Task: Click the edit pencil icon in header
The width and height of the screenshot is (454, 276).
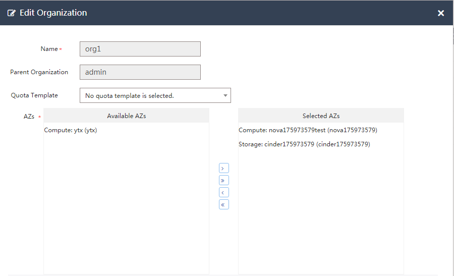Action: (12, 13)
